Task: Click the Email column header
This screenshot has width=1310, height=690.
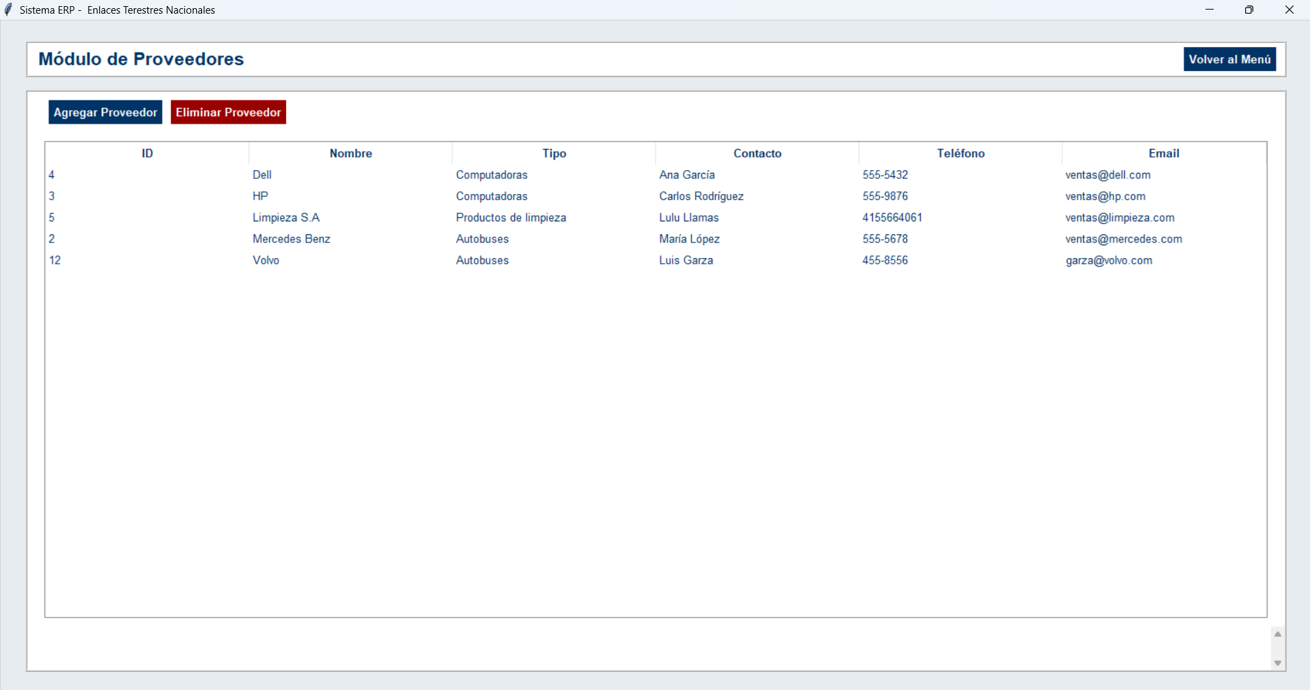Action: 1164,153
